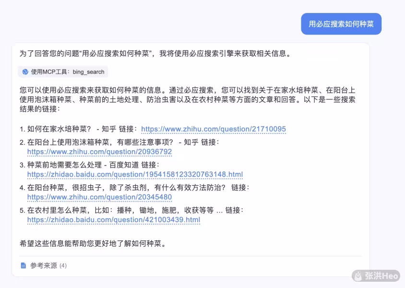This screenshot has height=288, width=405.
Task: Click the text 如何在家水培种菜？ - 知乎
Action: point(71,129)
